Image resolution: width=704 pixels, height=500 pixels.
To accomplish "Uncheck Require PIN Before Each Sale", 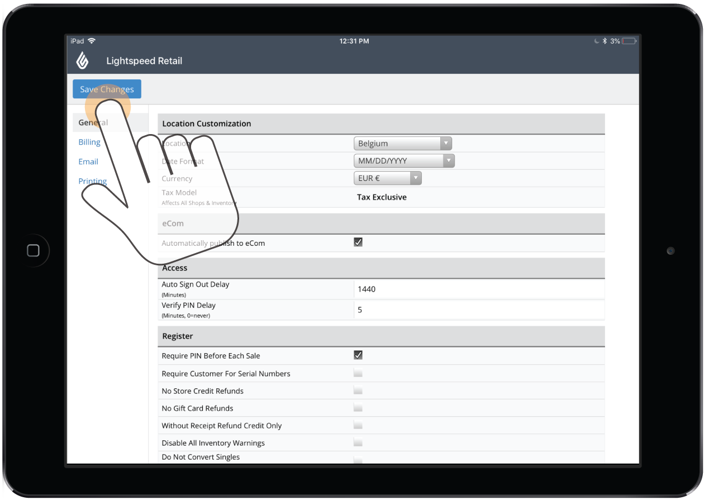I will tap(358, 355).
